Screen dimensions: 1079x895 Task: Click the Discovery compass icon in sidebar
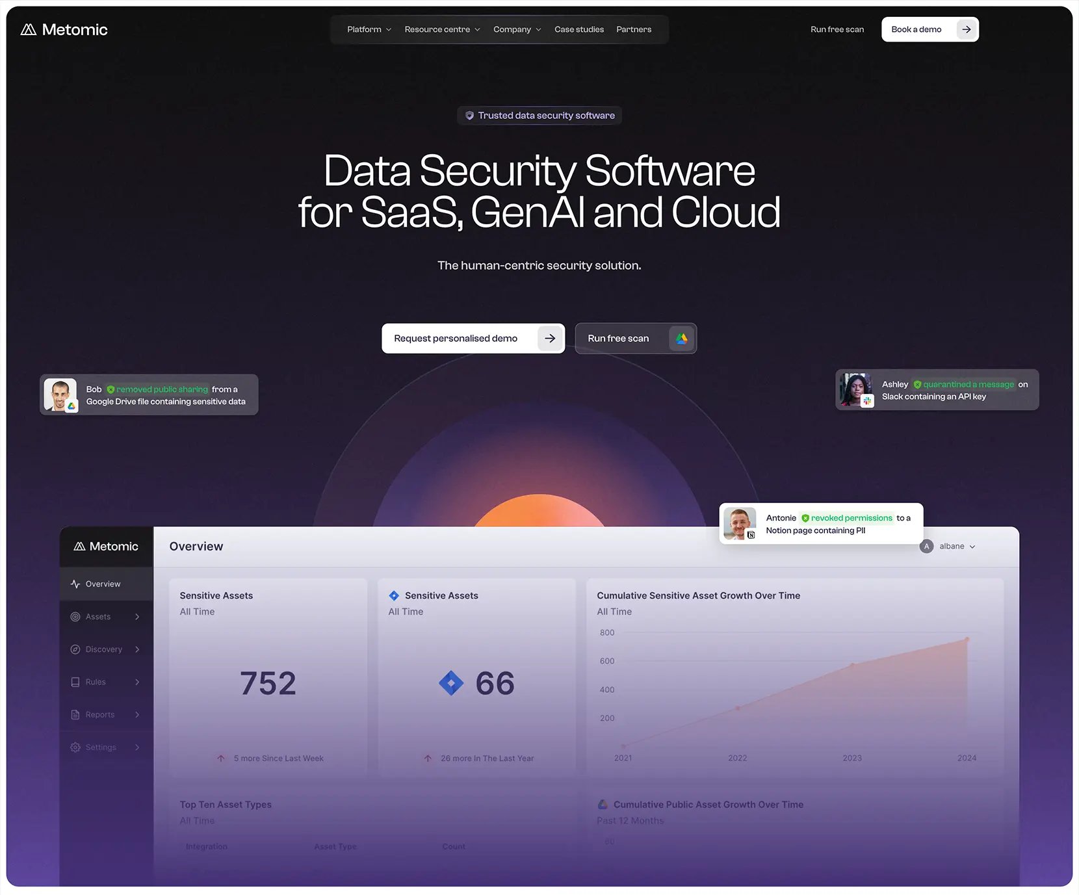pos(75,649)
